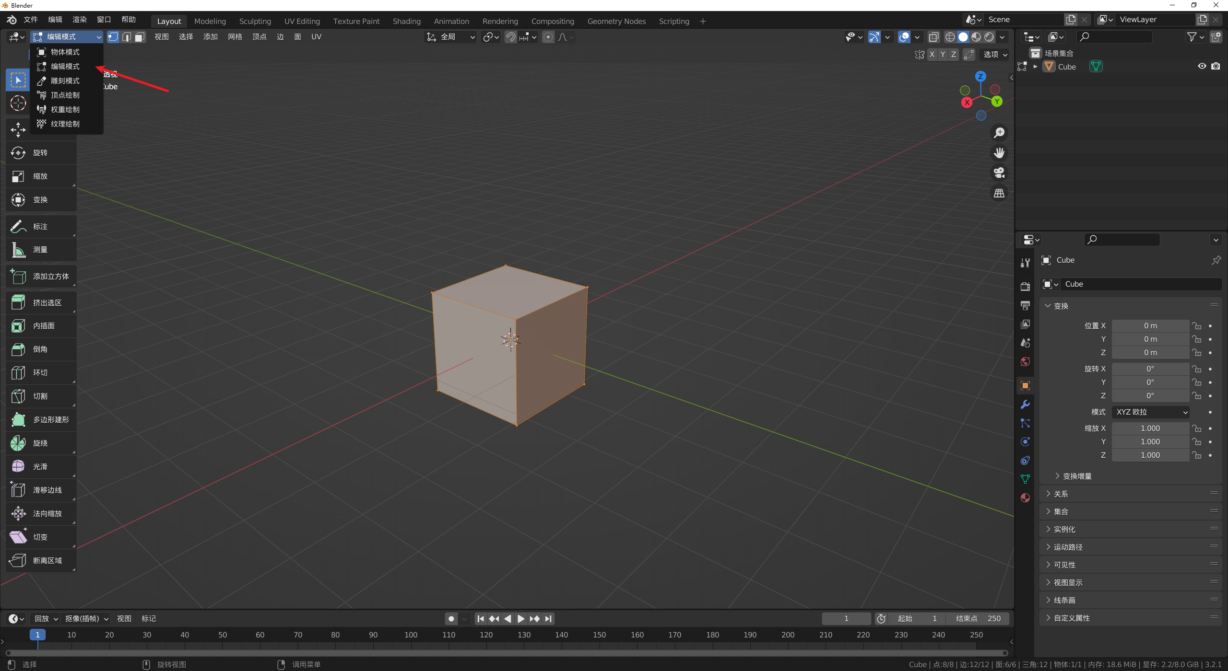Click the 缩放 X scale value field
The height and width of the screenshot is (671, 1228).
[1150, 428]
